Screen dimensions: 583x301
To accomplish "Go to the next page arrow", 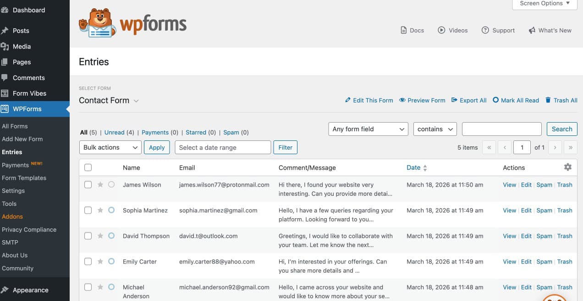I will pyautogui.click(x=555, y=147).
